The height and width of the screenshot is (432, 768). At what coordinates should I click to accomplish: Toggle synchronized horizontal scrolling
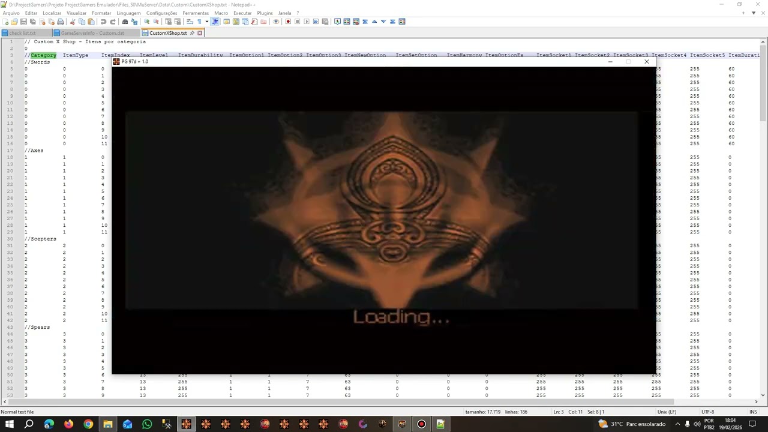(x=177, y=22)
